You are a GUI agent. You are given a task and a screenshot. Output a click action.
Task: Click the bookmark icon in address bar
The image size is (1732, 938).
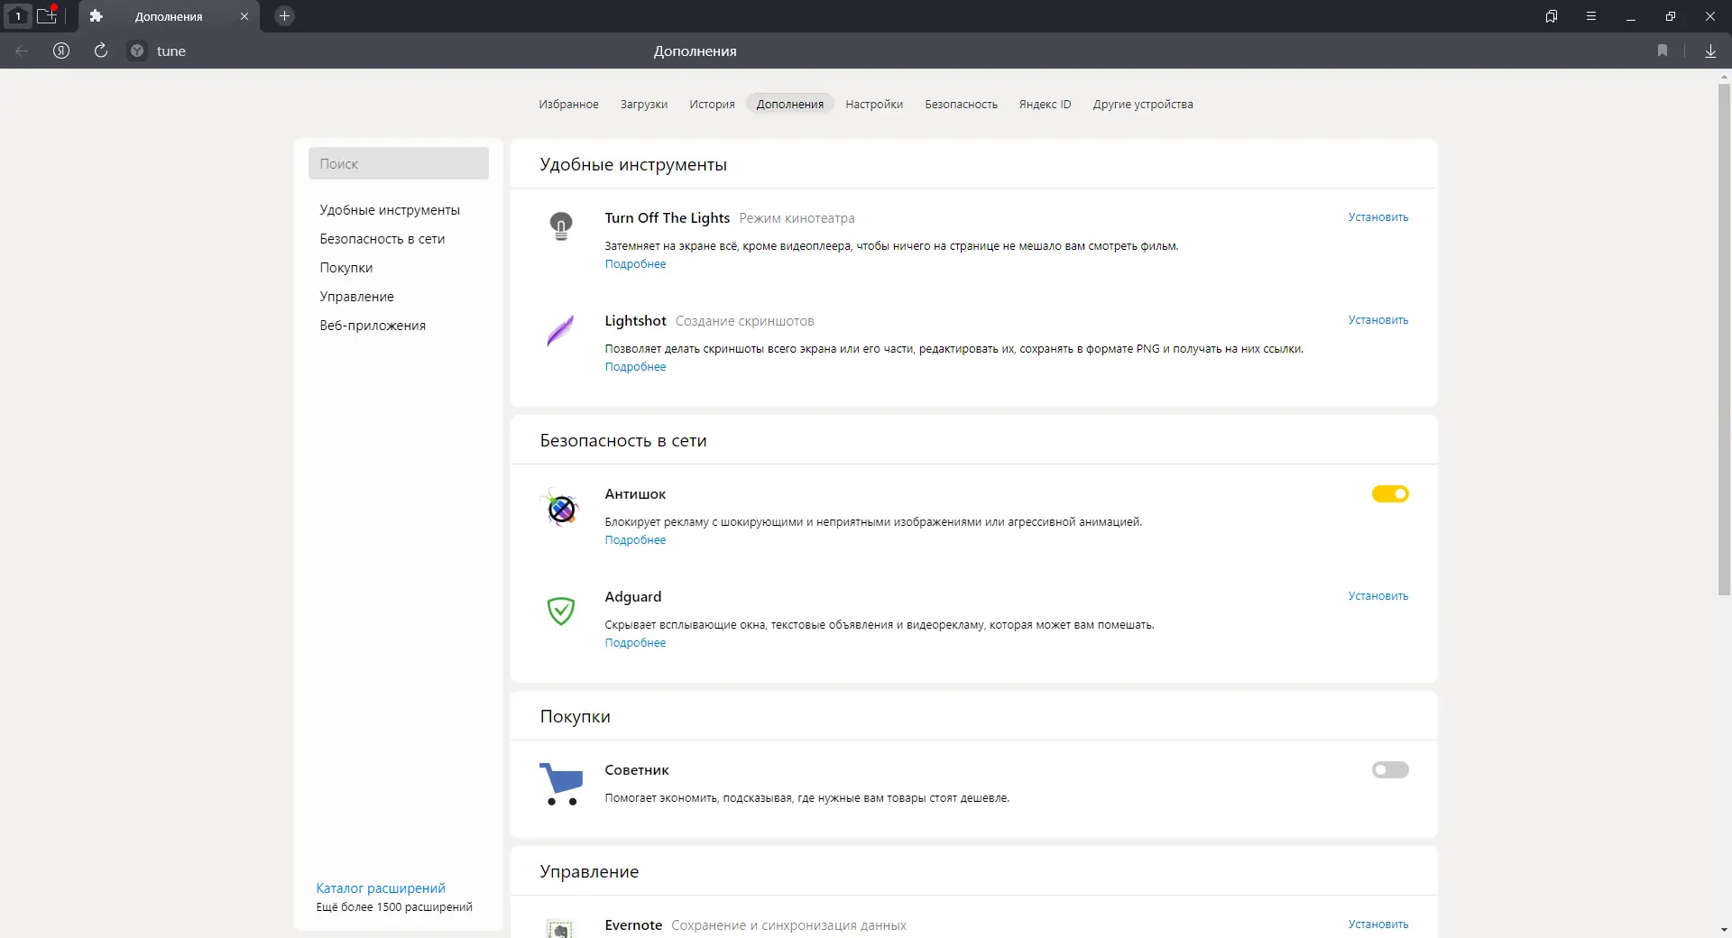coord(1663,51)
